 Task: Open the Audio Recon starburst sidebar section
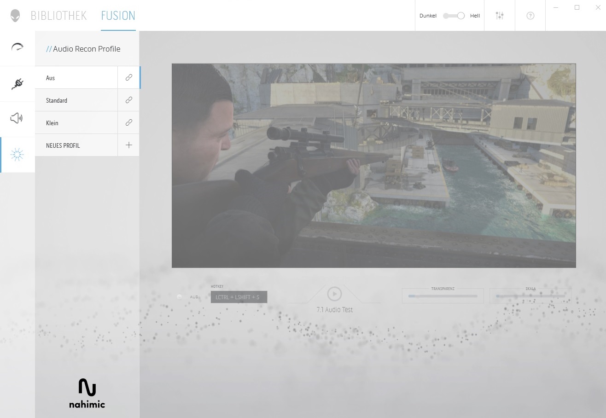[17, 155]
